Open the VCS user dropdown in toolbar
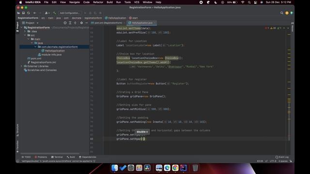 coord(47,13)
